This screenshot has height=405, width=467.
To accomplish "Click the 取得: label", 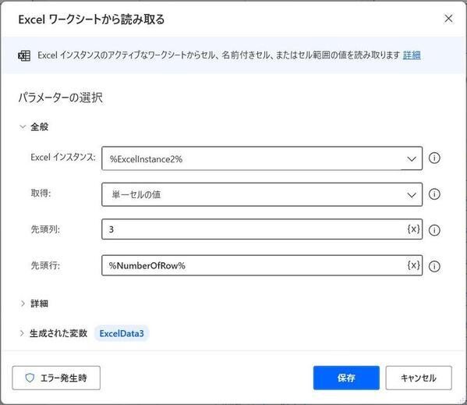I will (41, 194).
